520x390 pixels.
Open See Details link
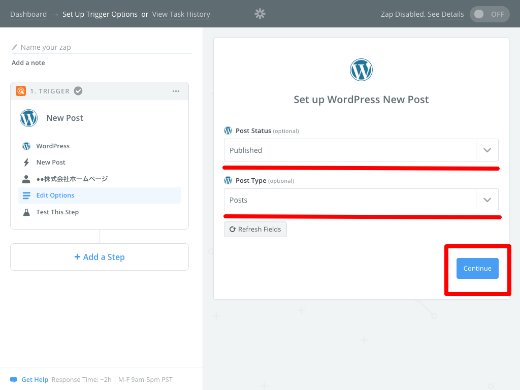[x=446, y=14]
